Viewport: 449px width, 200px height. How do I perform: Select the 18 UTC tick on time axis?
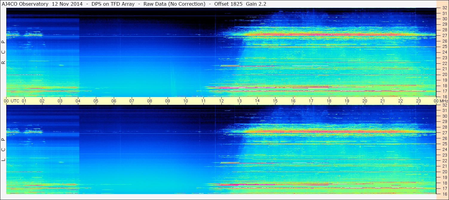[x=329, y=101]
